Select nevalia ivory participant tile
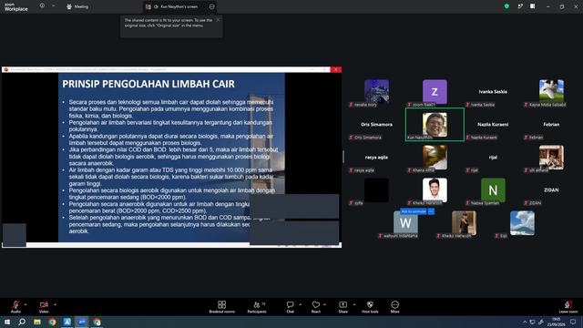Screen dimensions: 583x328 (x=376, y=92)
